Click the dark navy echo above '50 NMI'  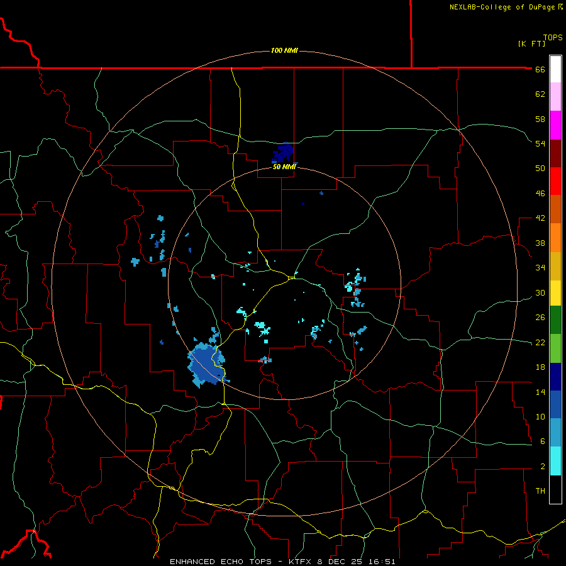pyautogui.click(x=282, y=153)
